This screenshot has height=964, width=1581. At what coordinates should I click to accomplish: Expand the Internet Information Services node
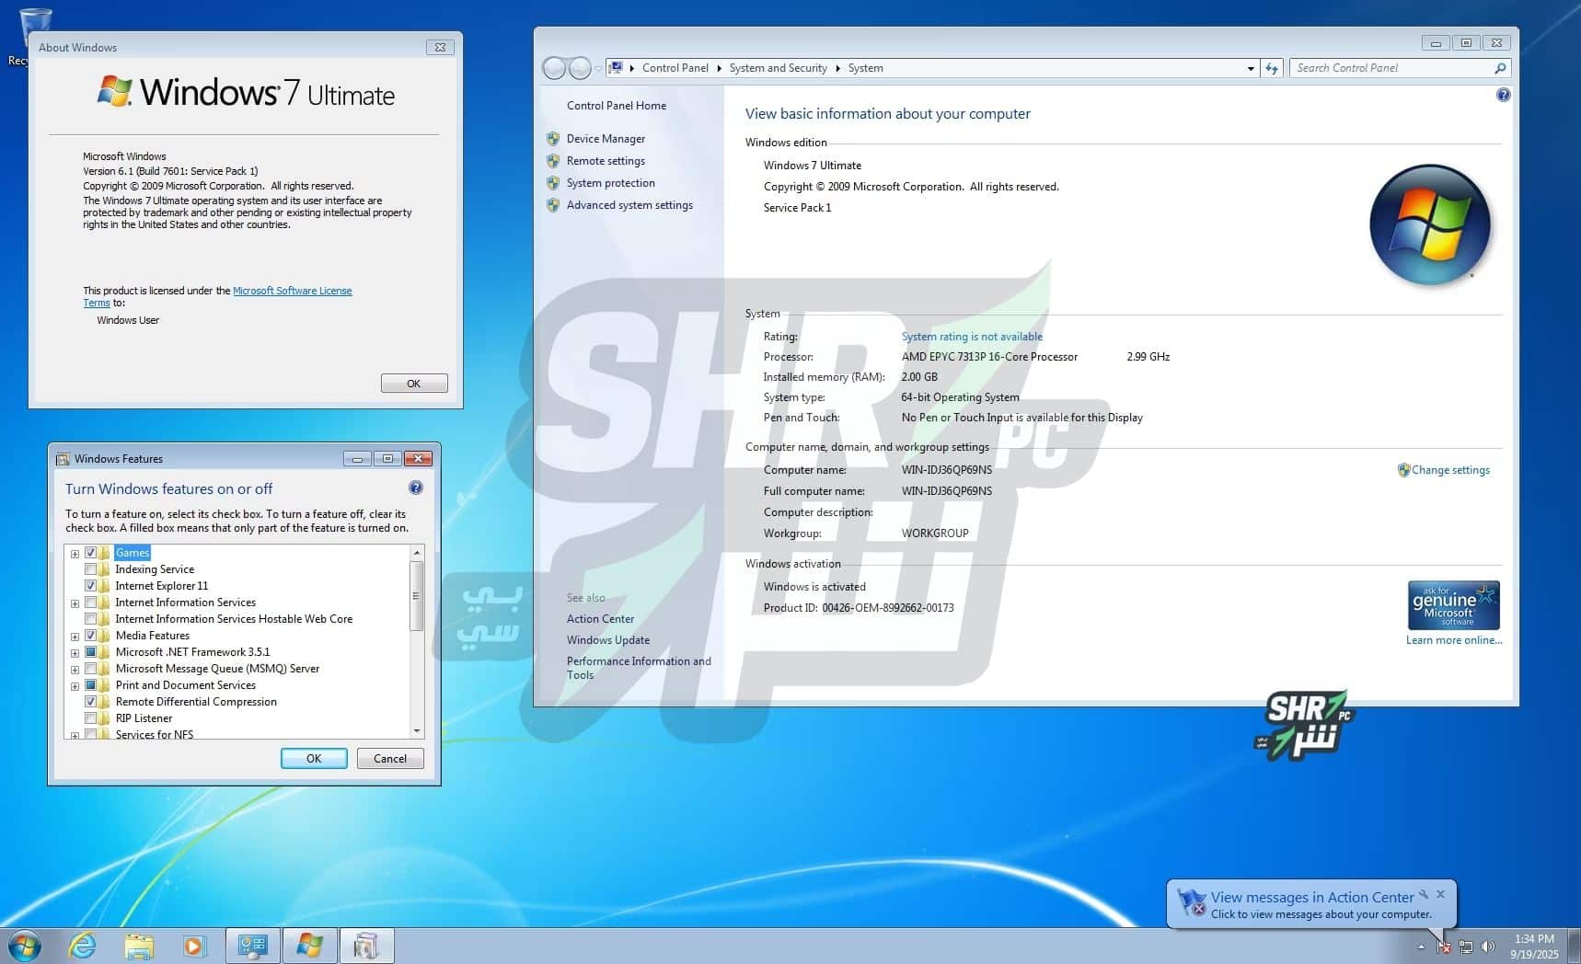tap(75, 603)
